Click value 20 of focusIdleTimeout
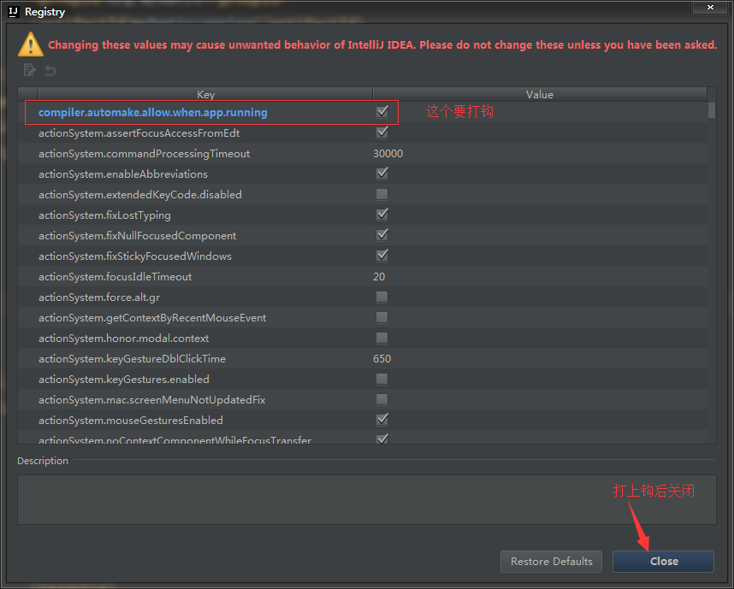 point(379,276)
